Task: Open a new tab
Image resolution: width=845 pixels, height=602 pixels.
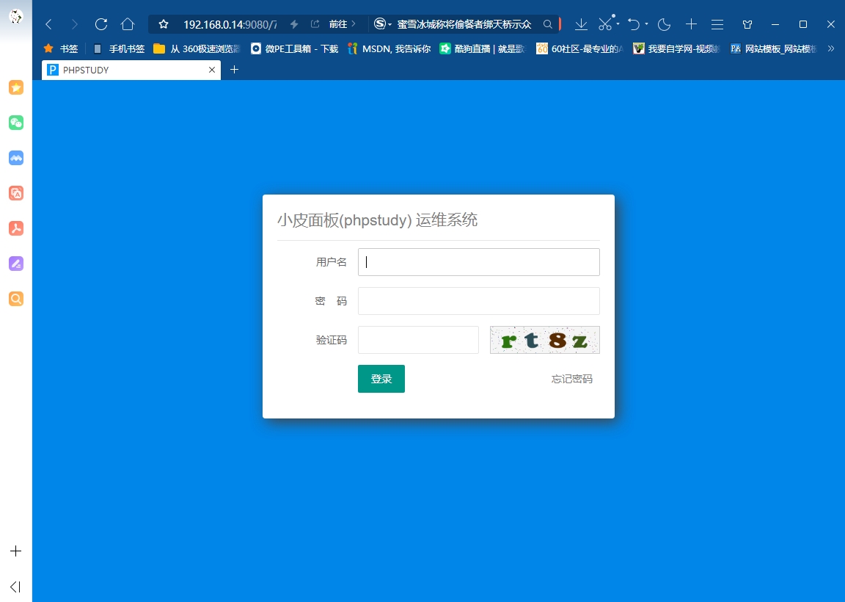Action: (x=235, y=70)
